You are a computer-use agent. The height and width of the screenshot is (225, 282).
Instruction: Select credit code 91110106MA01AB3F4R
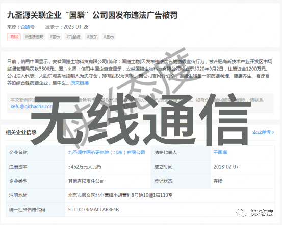(x=93, y=210)
